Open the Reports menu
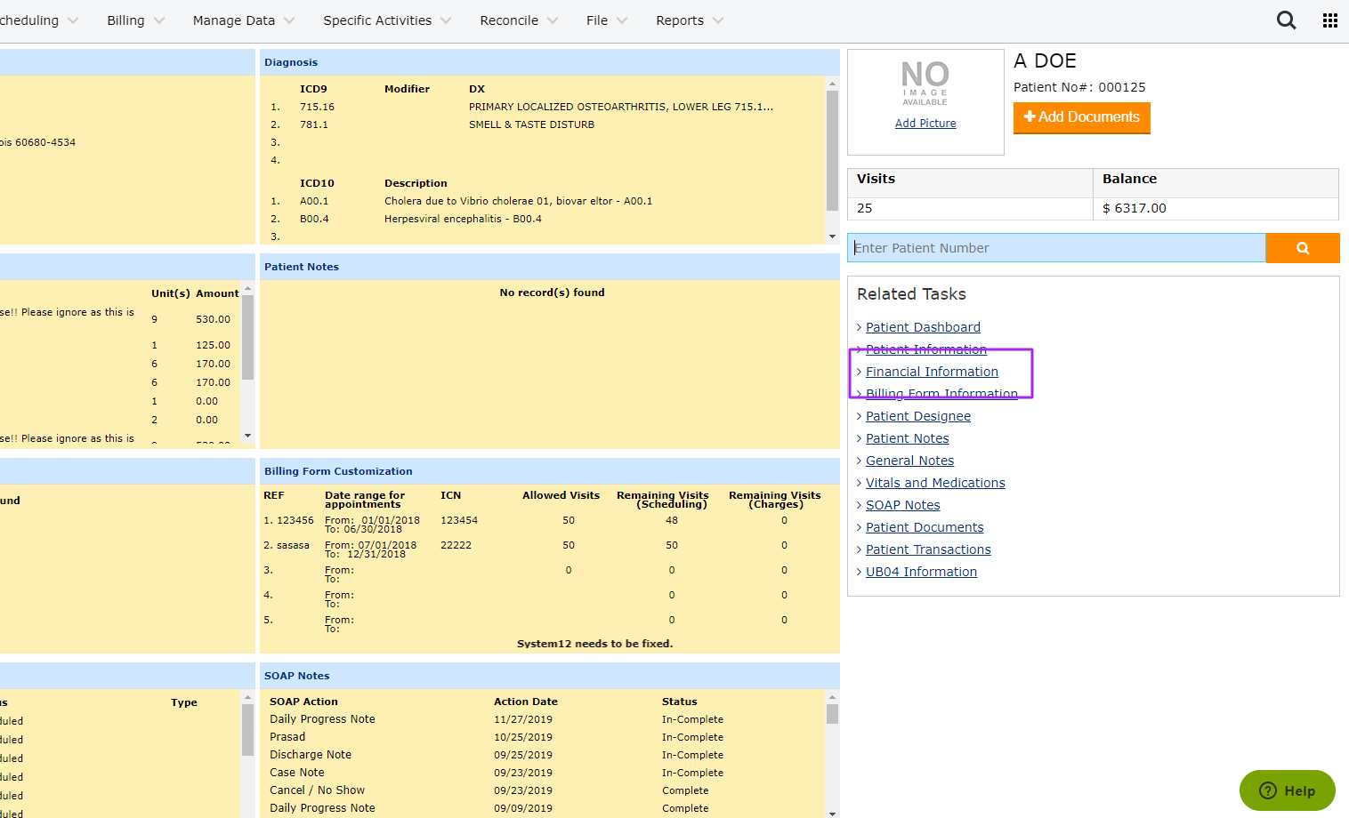 689,20
